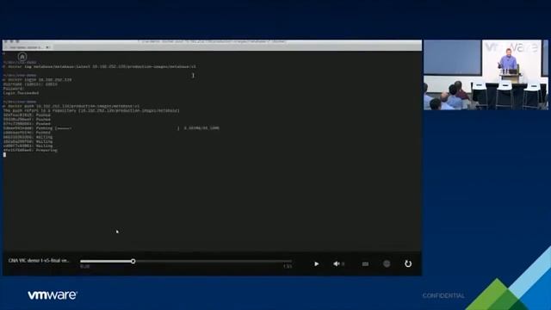Click the play button in video player

click(316, 263)
